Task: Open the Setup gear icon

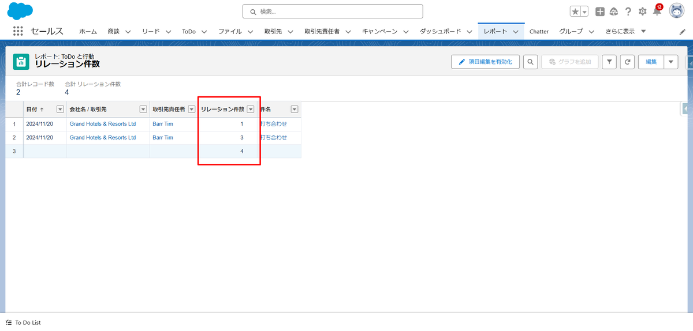Action: [643, 12]
